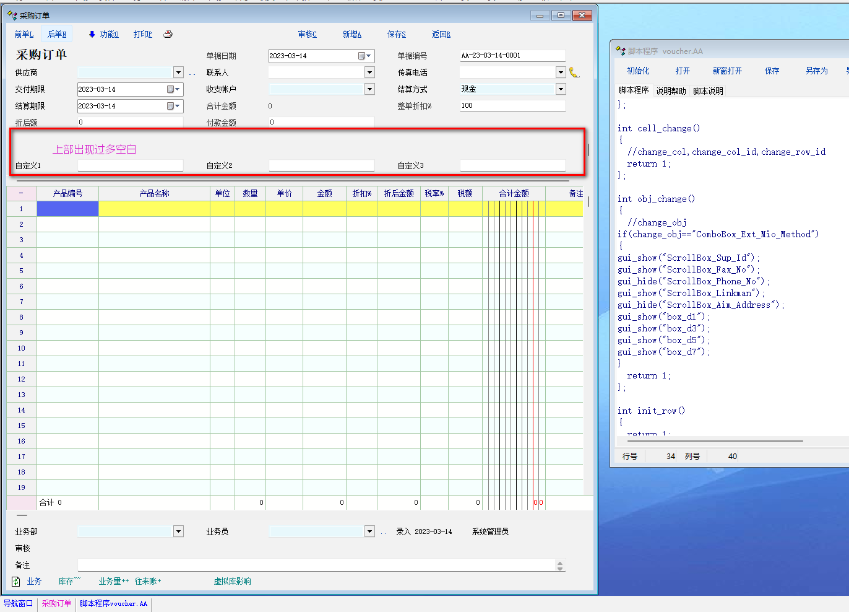Image resolution: width=849 pixels, height=612 pixels.
Task: Click the phone icon beside 传真电话
Action: pos(574,72)
